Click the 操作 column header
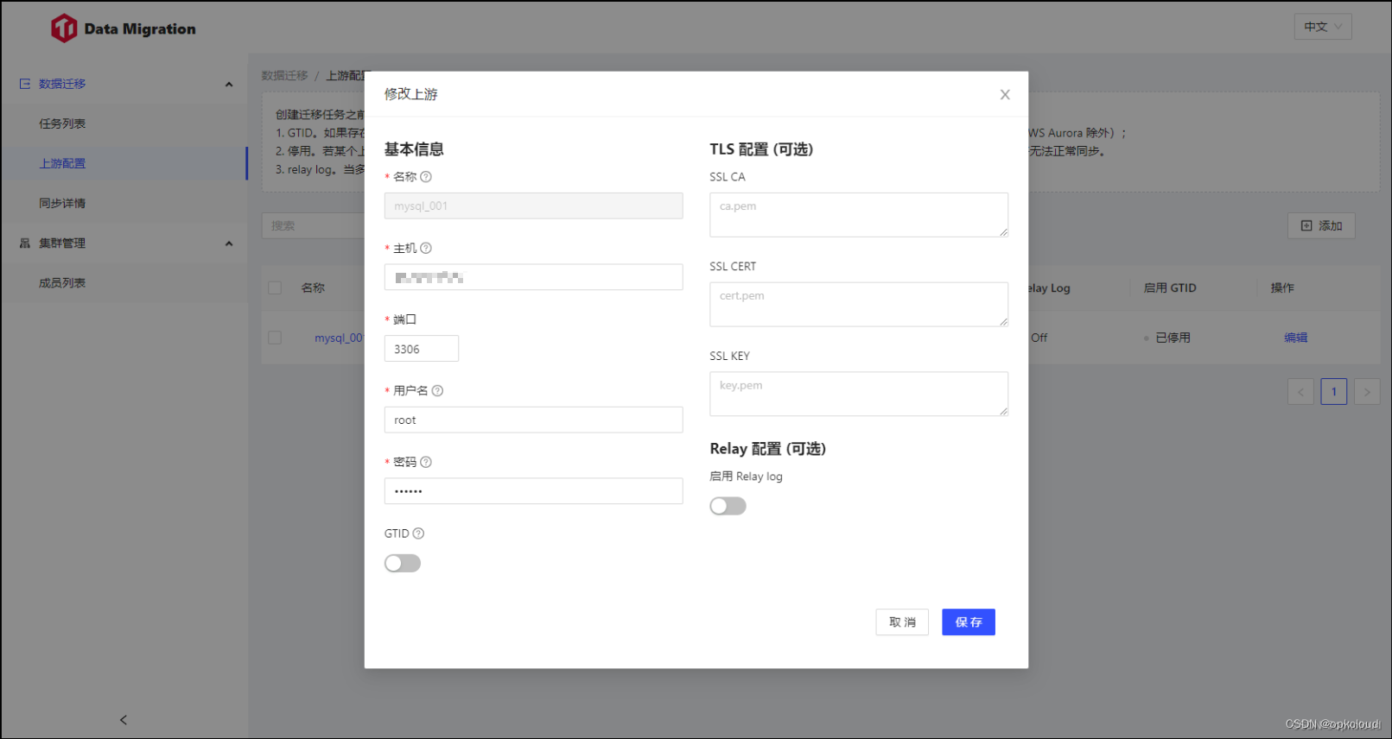 (1282, 288)
